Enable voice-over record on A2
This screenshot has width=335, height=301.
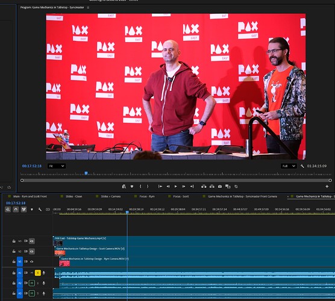pyautogui.click(x=44, y=283)
